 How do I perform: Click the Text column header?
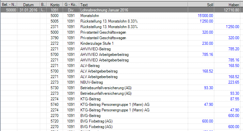pyautogui.click(x=84, y=5)
